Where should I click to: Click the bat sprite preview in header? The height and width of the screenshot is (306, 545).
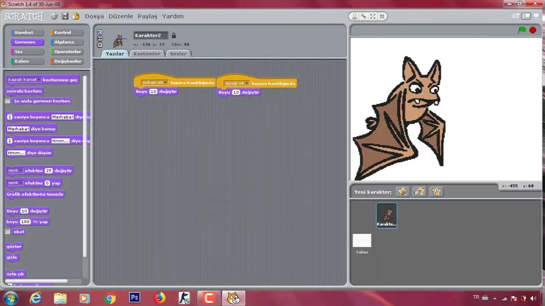point(118,41)
